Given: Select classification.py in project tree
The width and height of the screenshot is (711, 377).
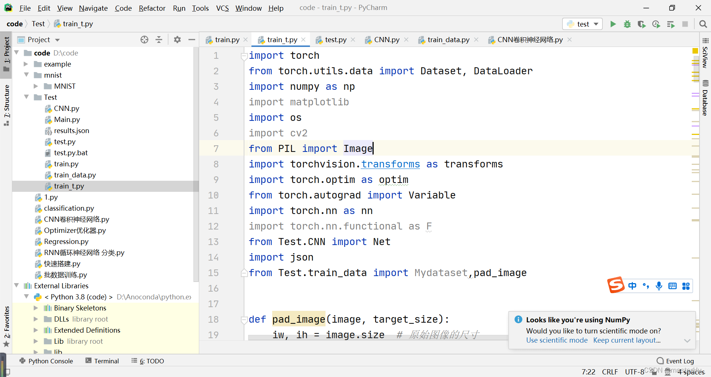Looking at the screenshot, I should 69,208.
